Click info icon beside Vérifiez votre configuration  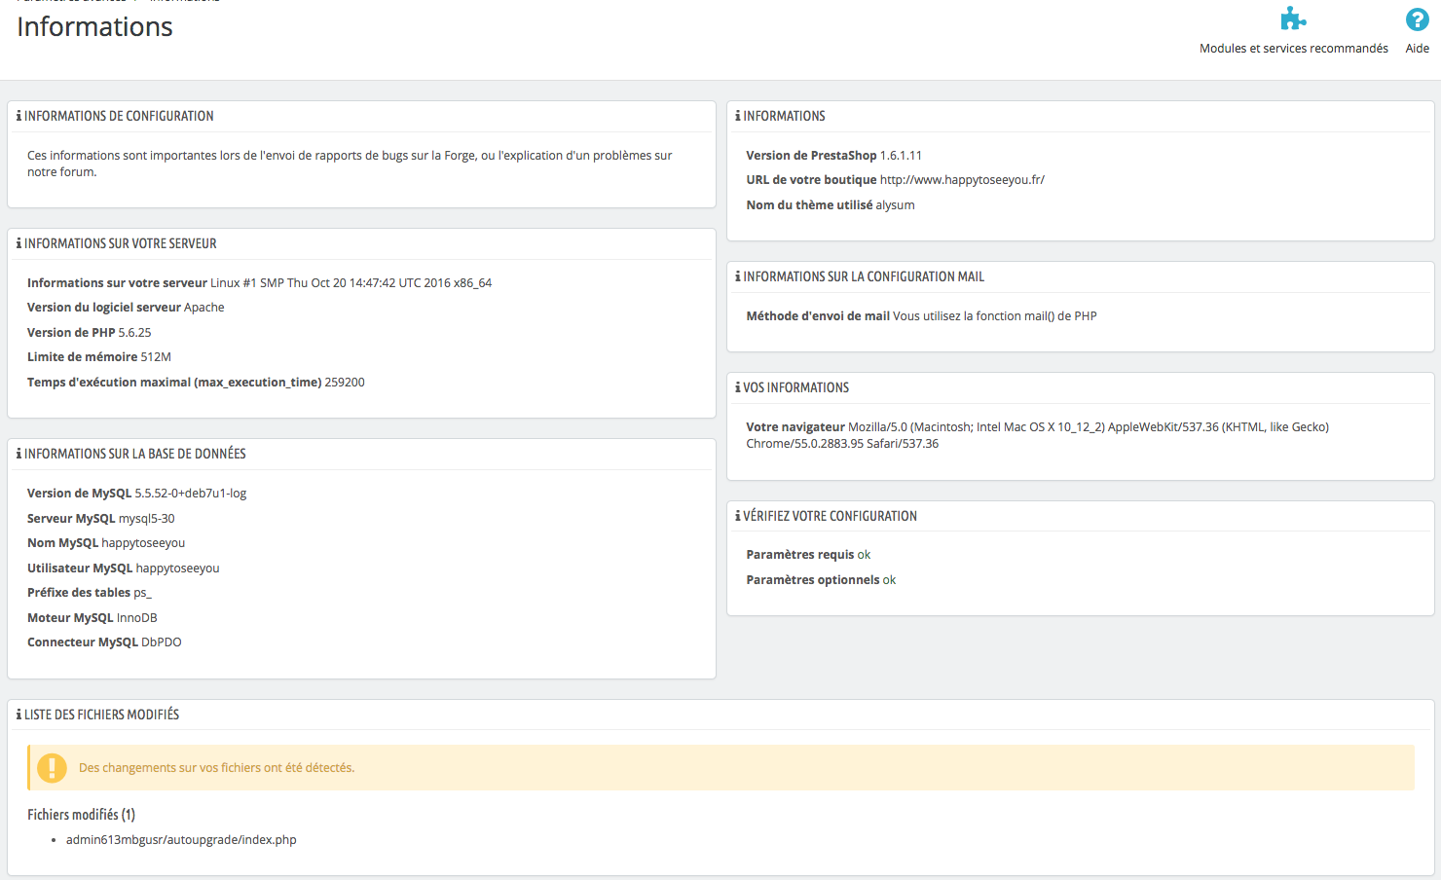[x=738, y=516]
